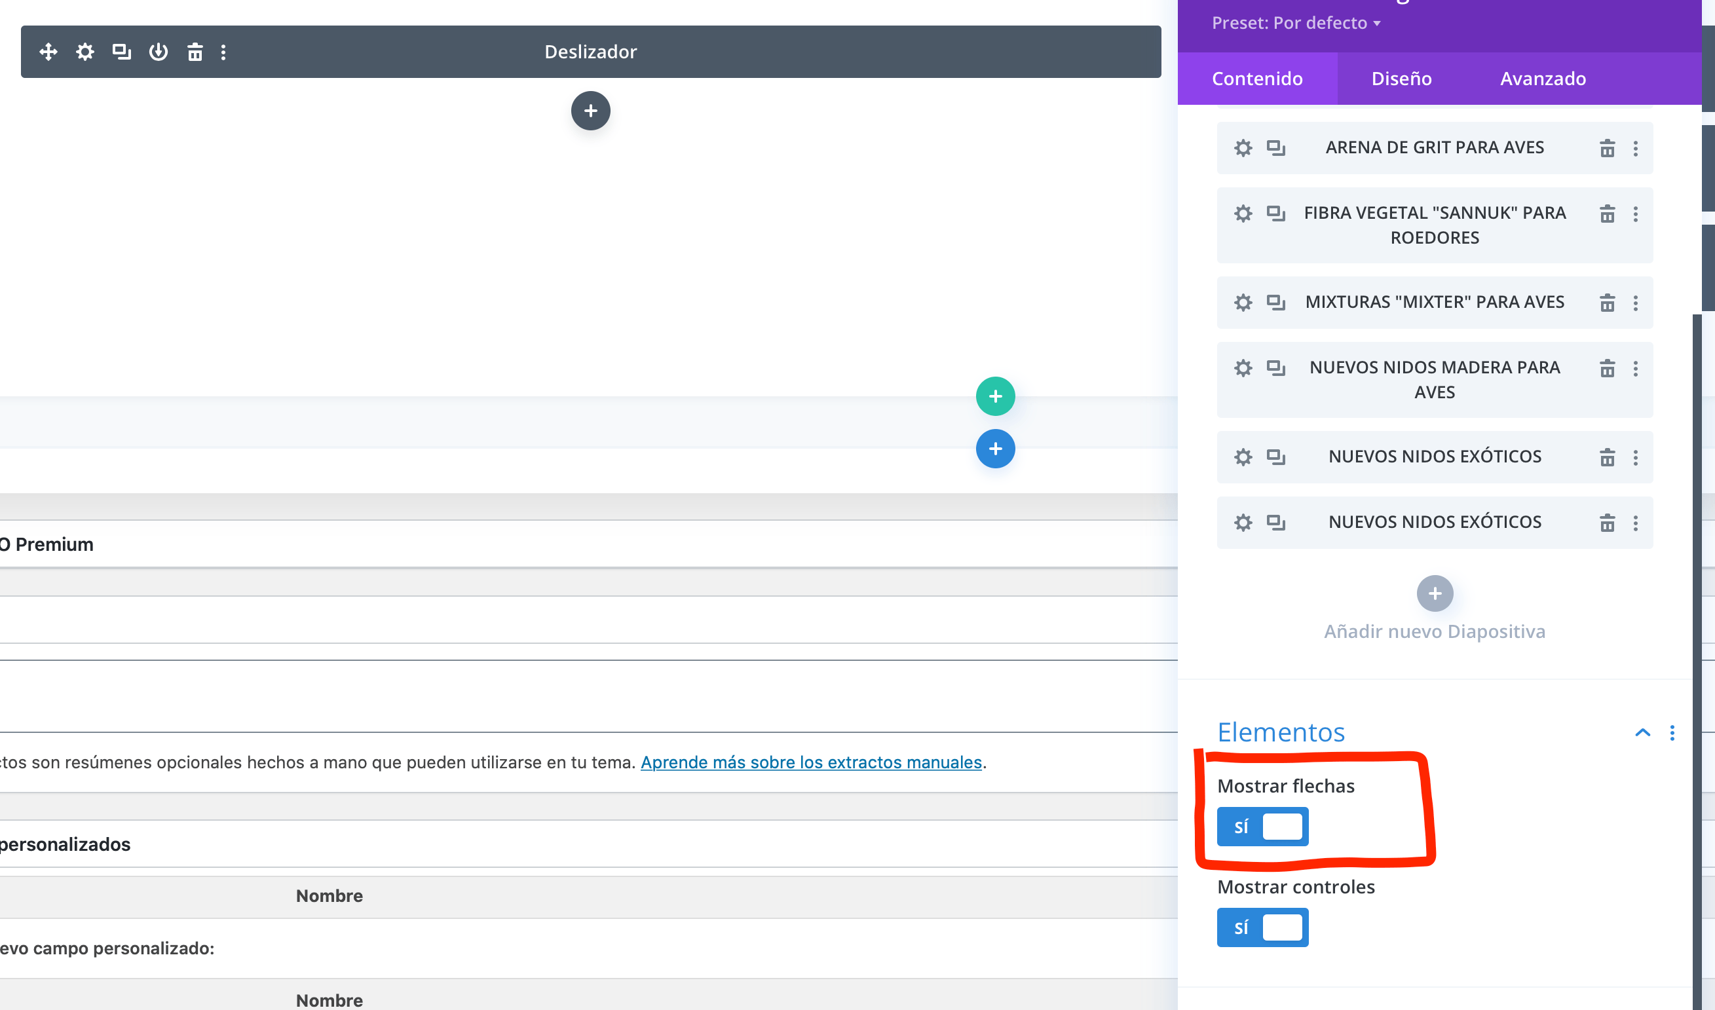
Task: Collapse the Elementos section chevron
Action: click(x=1643, y=733)
